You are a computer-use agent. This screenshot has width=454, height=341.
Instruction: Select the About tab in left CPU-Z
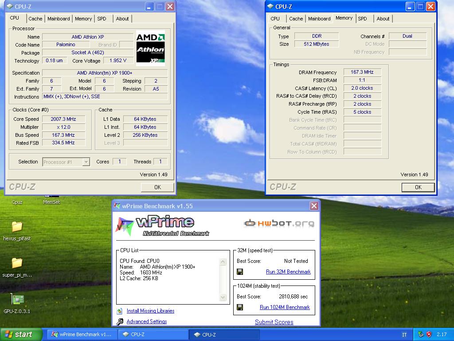(x=122, y=19)
